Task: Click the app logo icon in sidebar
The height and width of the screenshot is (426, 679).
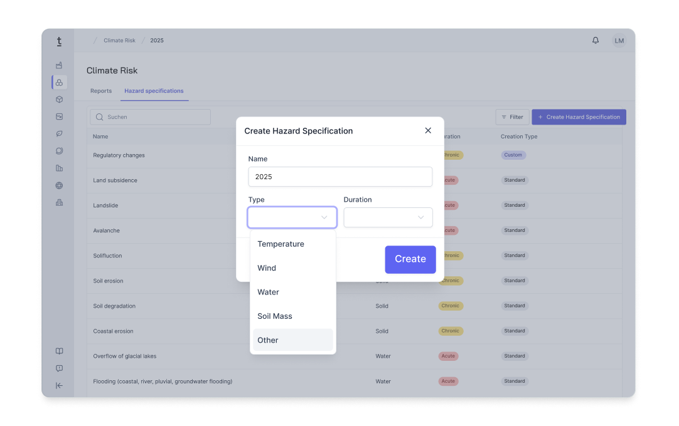Action: coord(60,41)
